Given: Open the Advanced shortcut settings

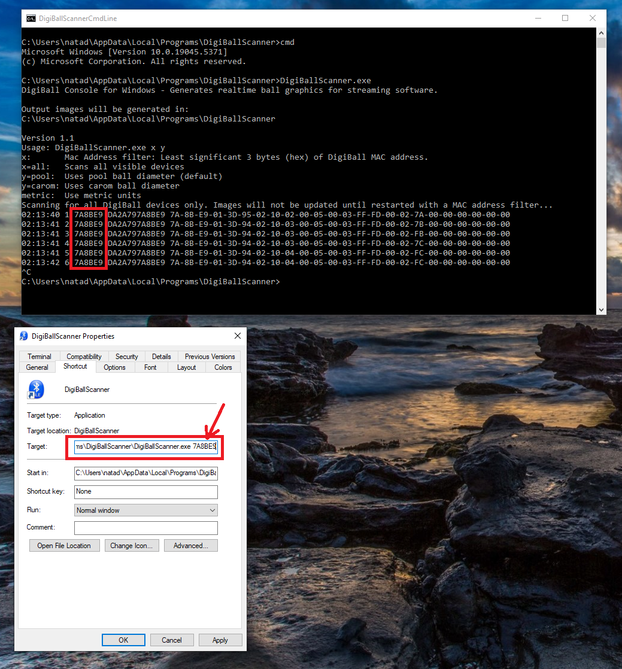Looking at the screenshot, I should [190, 546].
